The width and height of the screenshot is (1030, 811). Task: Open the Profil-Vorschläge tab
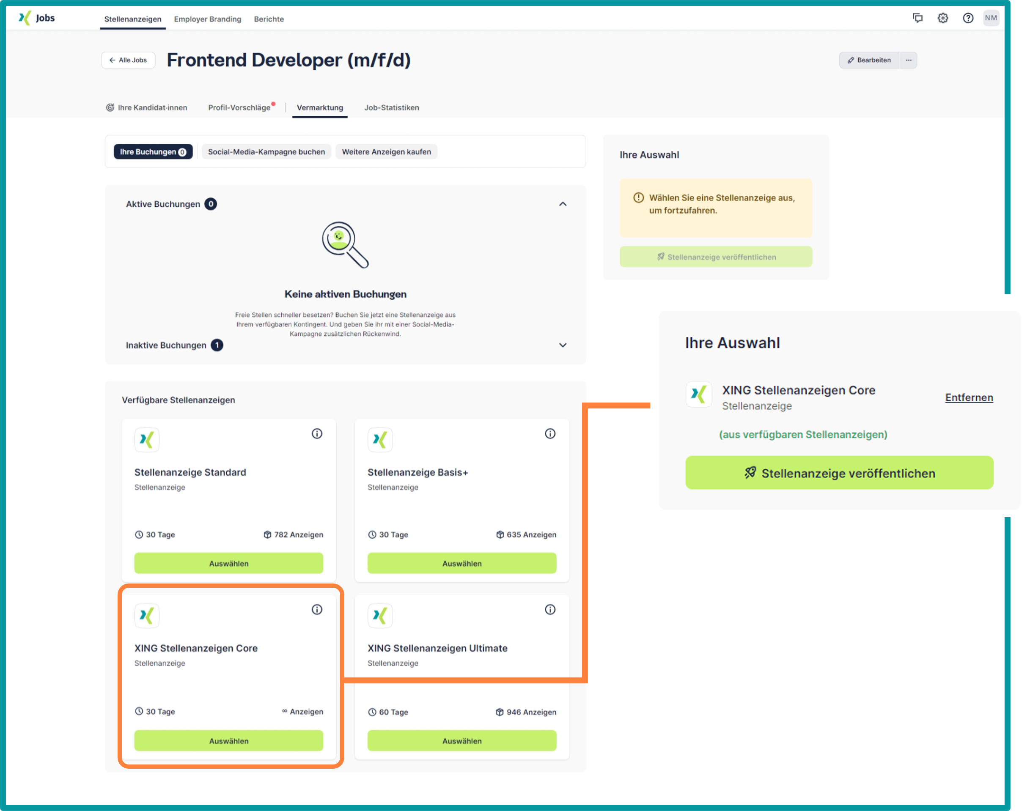pyautogui.click(x=239, y=108)
